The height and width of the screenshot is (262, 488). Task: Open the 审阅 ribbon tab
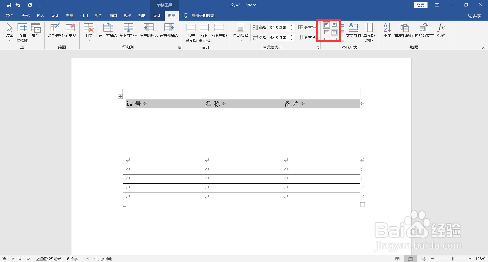coord(113,16)
